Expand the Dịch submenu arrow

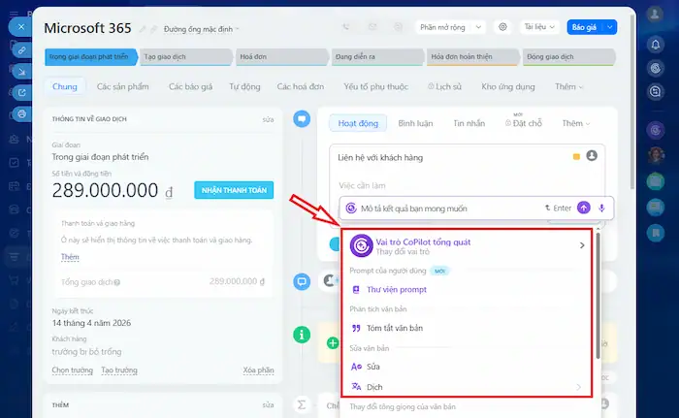point(578,387)
